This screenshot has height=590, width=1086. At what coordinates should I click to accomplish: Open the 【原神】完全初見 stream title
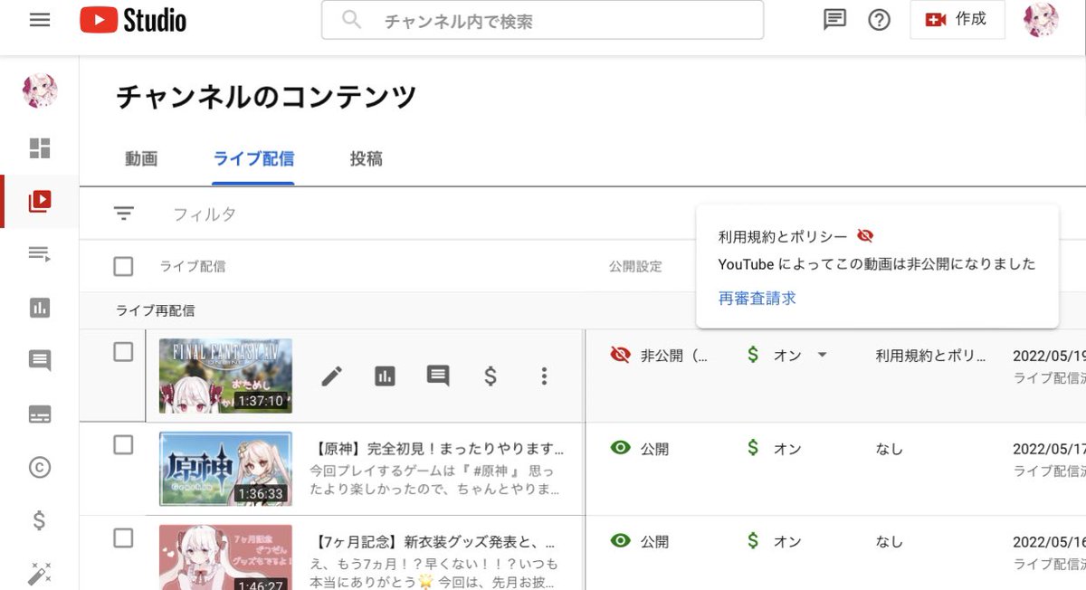439,449
